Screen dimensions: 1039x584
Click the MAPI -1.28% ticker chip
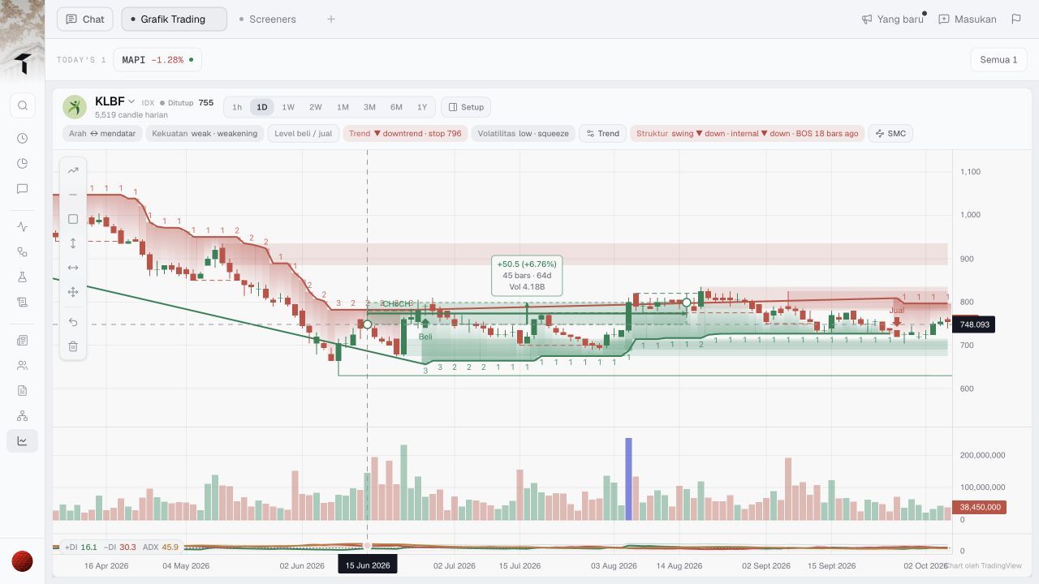click(157, 59)
